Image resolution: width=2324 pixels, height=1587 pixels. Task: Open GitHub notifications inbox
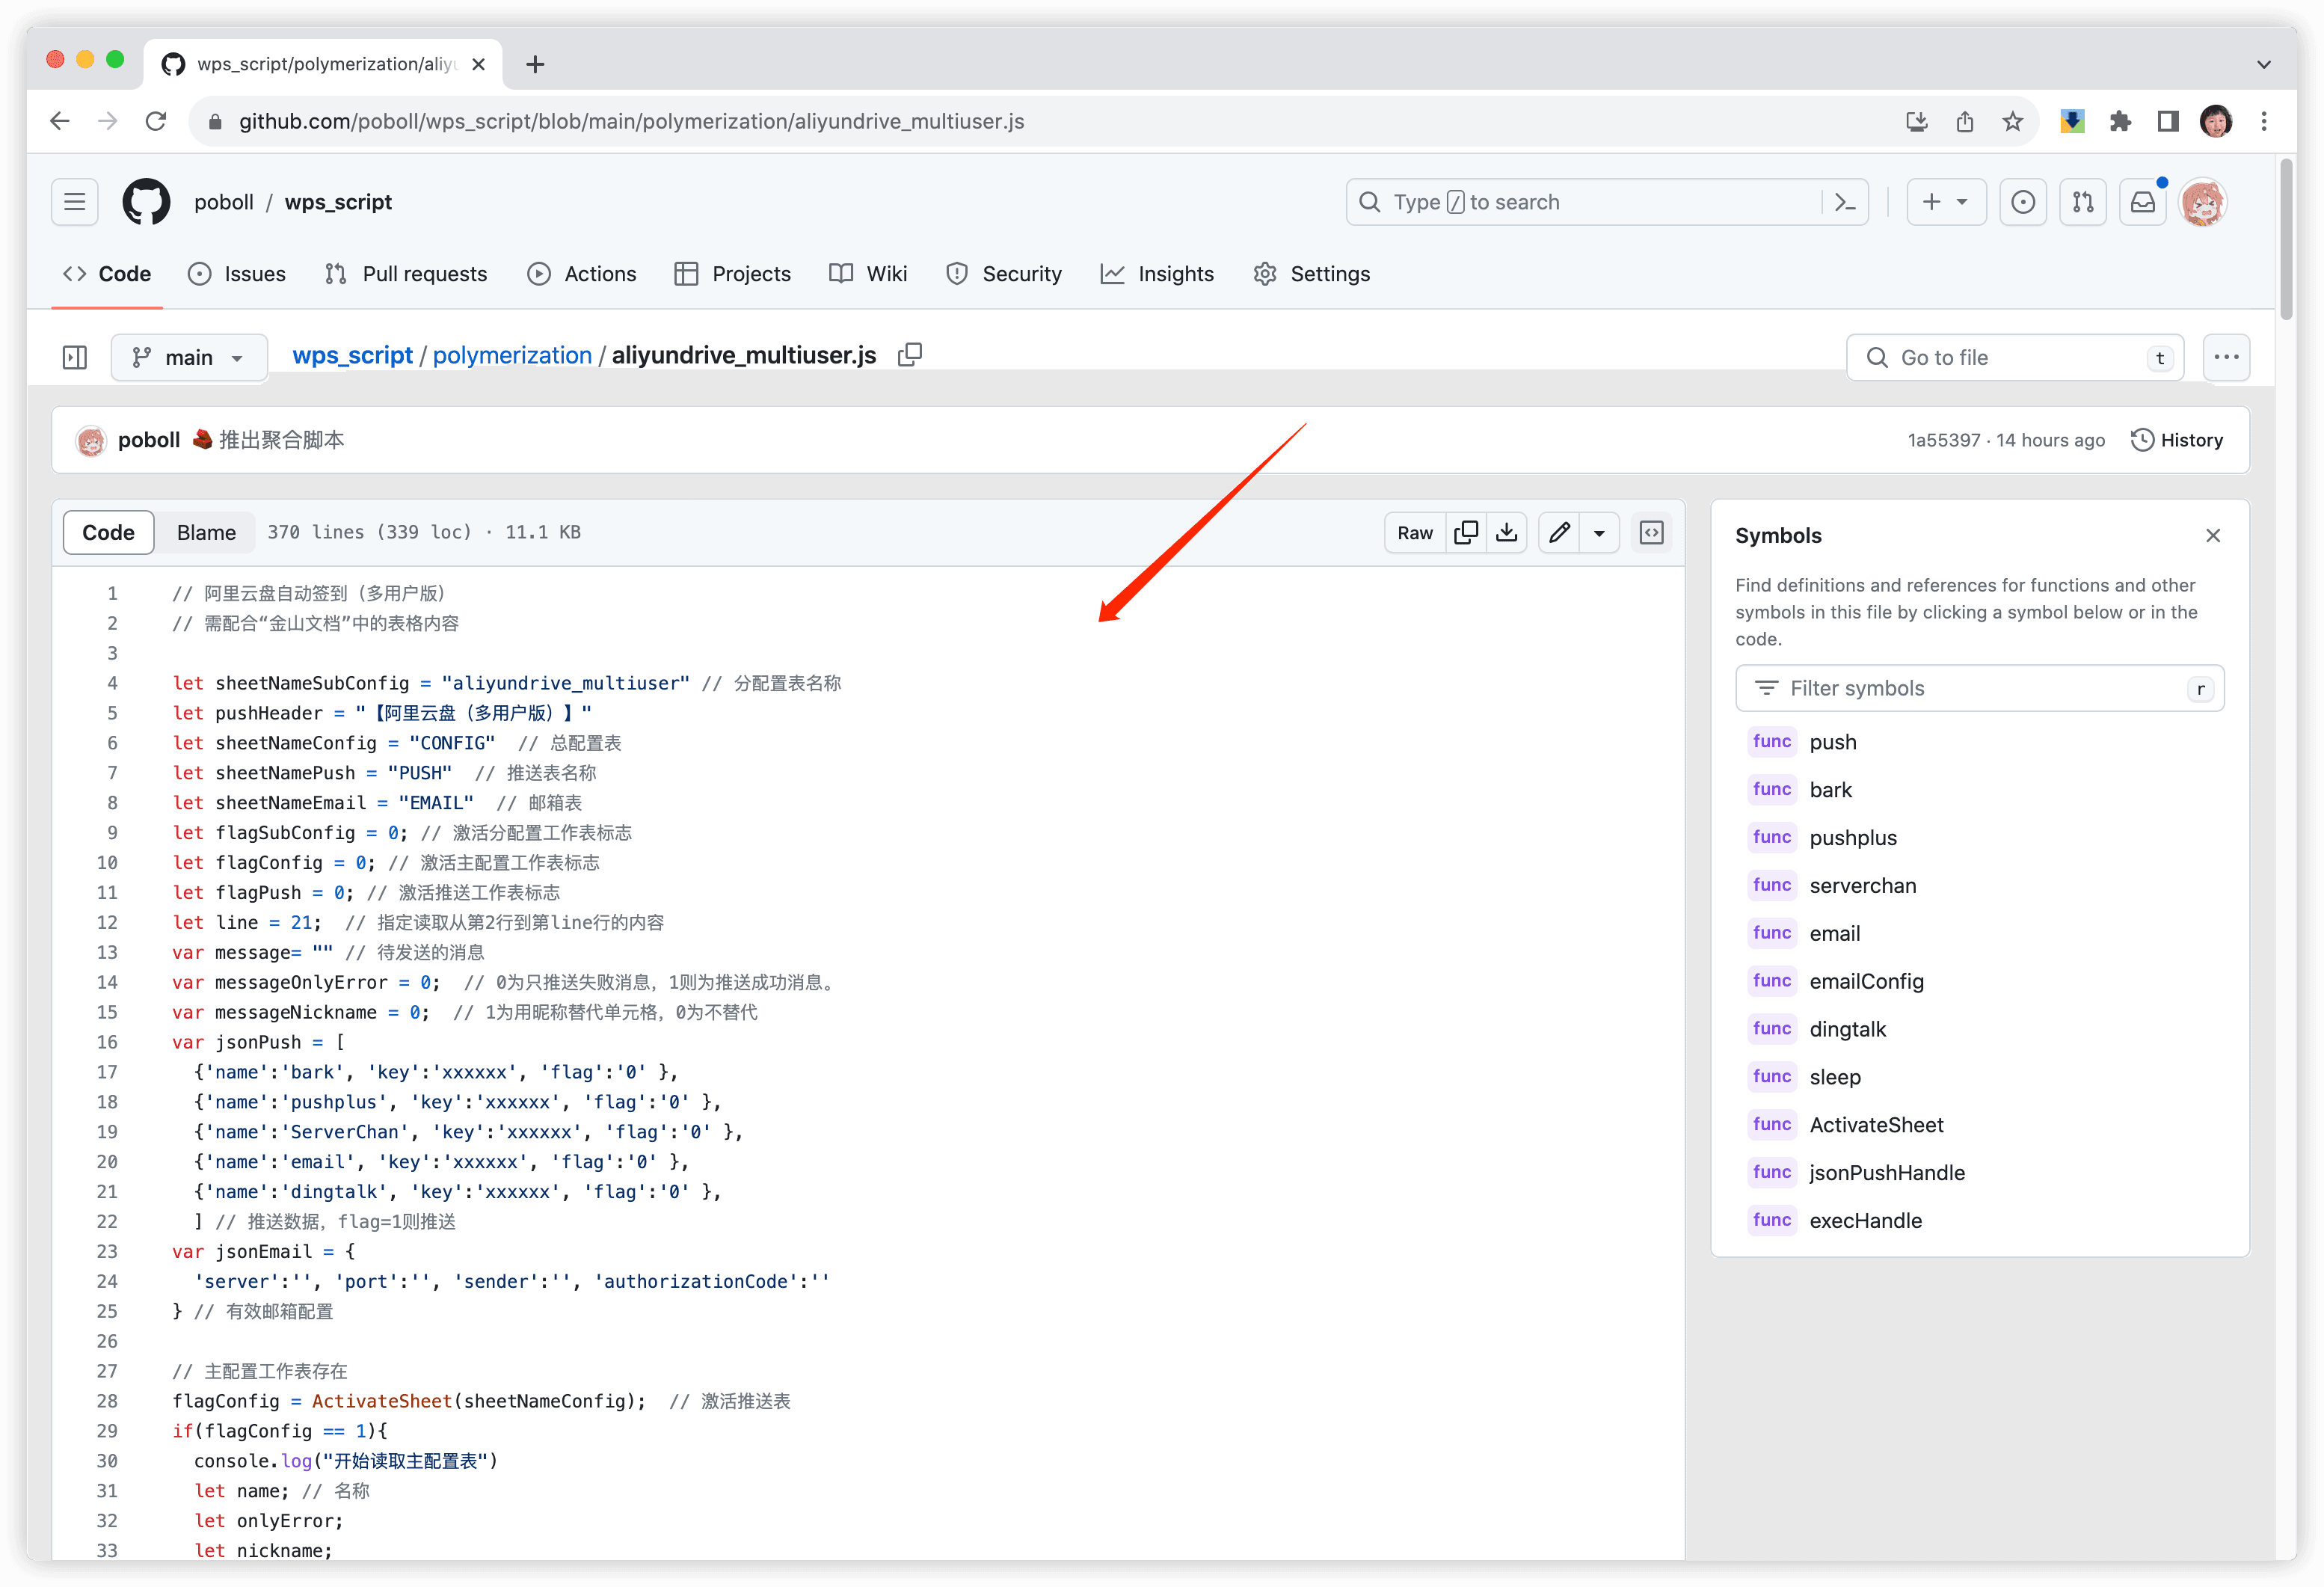(x=2143, y=202)
